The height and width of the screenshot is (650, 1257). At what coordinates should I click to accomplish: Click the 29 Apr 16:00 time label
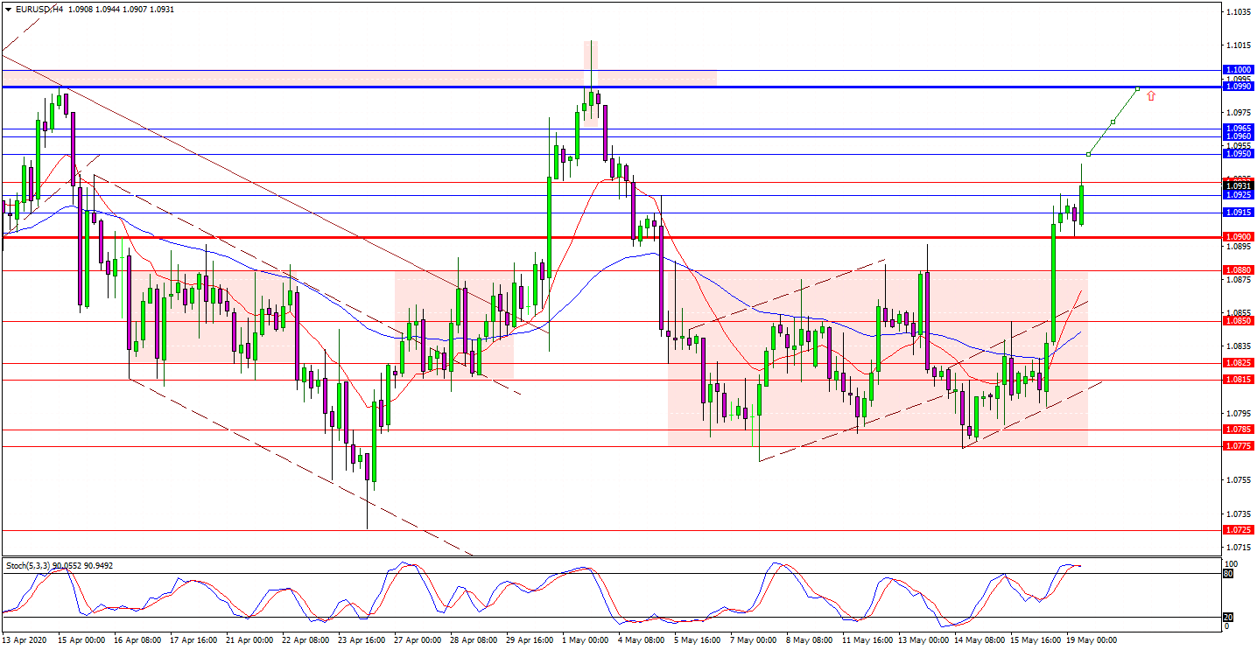pyautogui.click(x=529, y=640)
